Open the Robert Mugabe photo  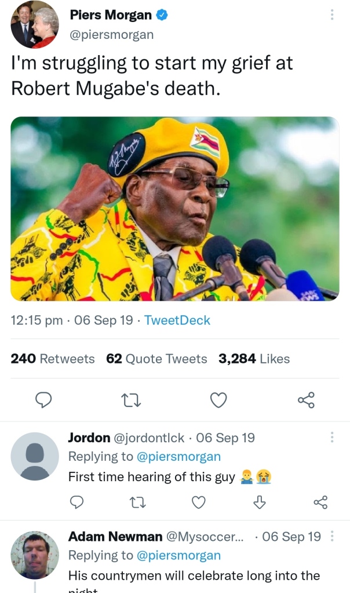175,209
